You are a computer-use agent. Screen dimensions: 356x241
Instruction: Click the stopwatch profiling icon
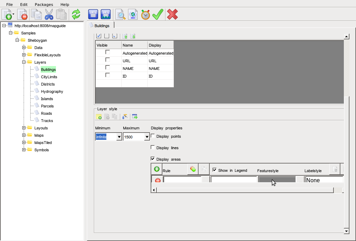(x=145, y=14)
